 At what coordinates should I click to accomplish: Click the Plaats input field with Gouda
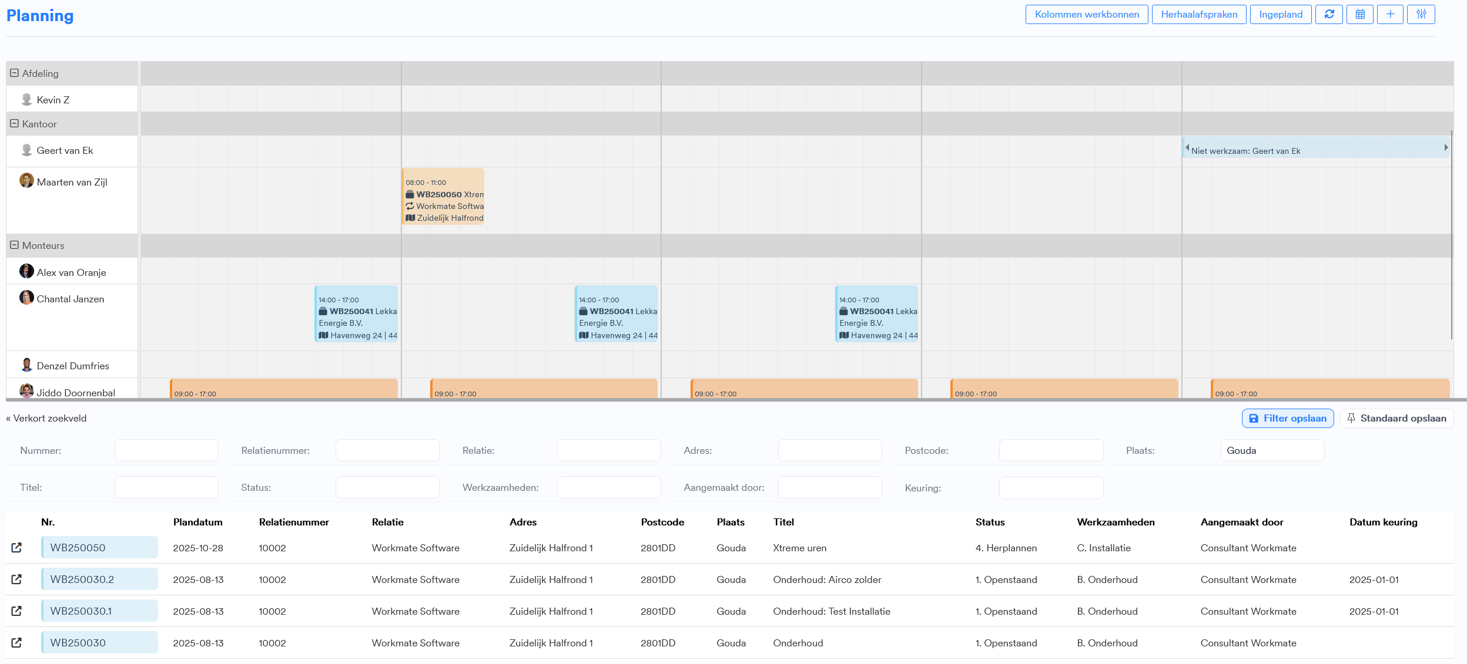pos(1272,450)
